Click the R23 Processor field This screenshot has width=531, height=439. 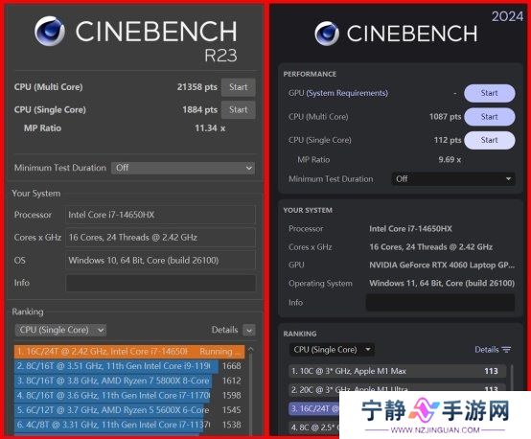(160, 215)
